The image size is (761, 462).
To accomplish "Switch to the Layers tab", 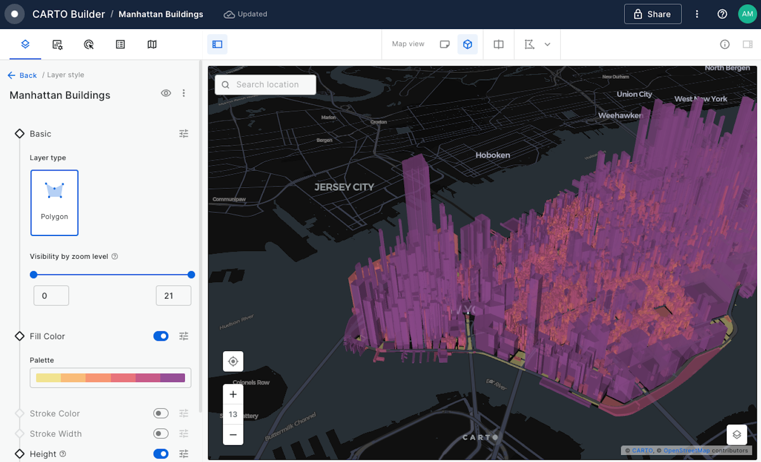I will click(25, 44).
